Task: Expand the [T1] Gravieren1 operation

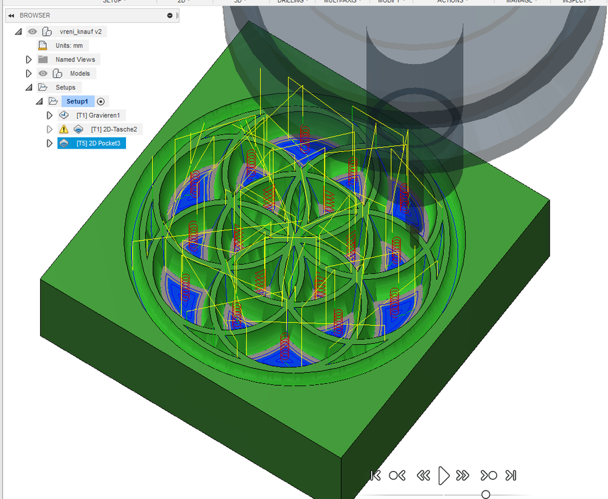Action: pyautogui.click(x=49, y=115)
